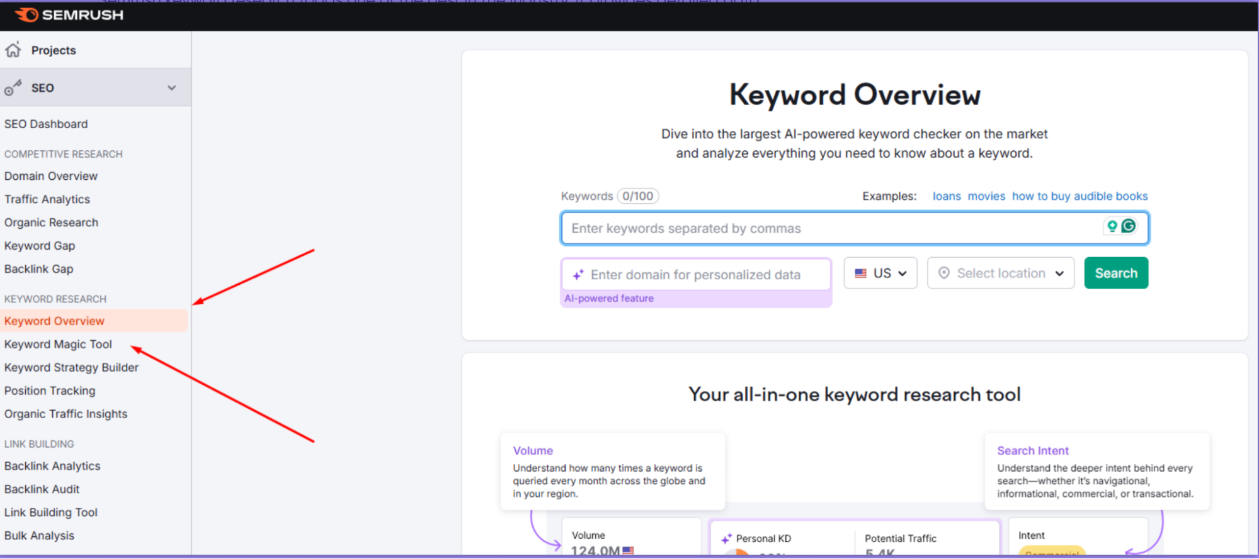1259x559 pixels.
Task: Click the SEO key icon
Action: [x=13, y=87]
